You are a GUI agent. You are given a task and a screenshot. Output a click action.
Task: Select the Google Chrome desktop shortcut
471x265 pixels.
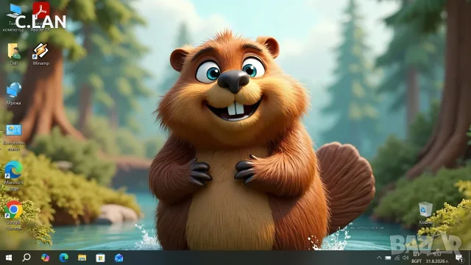[13, 216]
